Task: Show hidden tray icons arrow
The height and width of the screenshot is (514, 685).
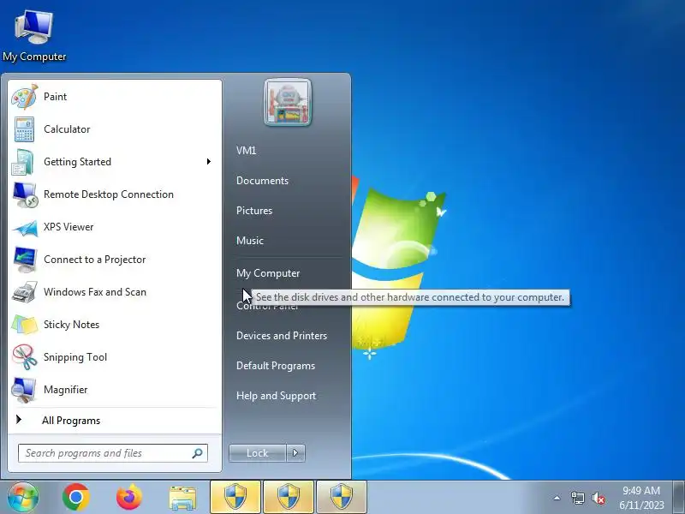Action: tap(557, 498)
